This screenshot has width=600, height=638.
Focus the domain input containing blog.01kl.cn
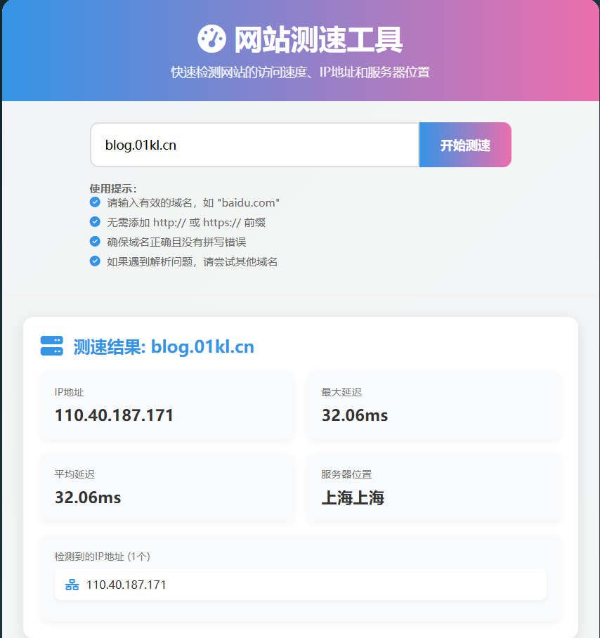(x=254, y=145)
